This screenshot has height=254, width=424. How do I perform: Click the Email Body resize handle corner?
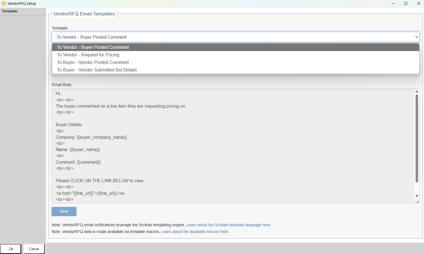[x=417, y=202]
